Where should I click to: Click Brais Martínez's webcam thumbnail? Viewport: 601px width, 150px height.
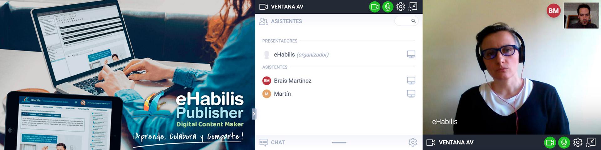pyautogui.click(x=581, y=16)
